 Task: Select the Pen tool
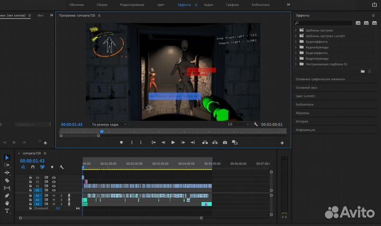[x=7, y=195]
